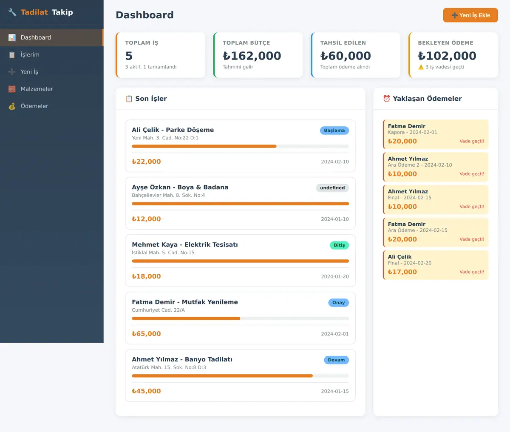The image size is (510, 432).
Task: Click the Ödemeler money bag icon
Action: tap(12, 106)
